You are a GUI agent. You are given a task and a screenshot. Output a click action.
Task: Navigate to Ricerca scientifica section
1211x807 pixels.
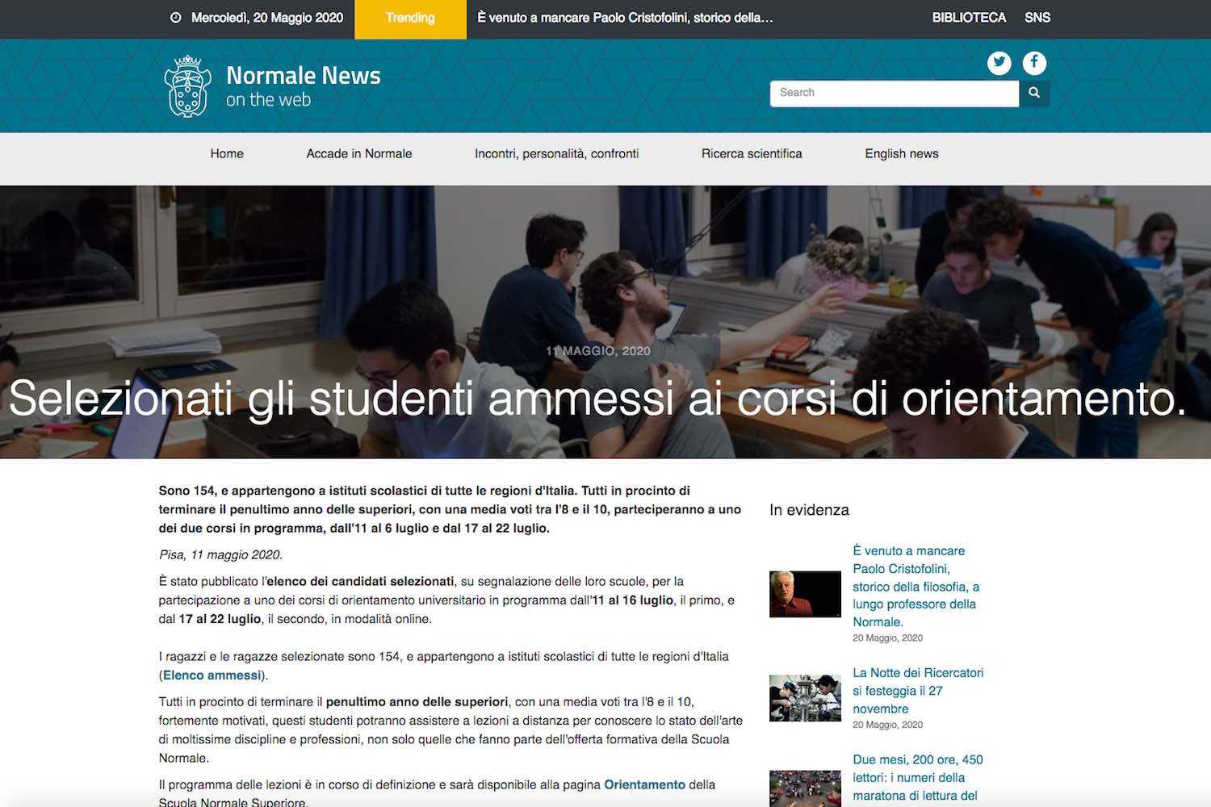[x=751, y=154]
